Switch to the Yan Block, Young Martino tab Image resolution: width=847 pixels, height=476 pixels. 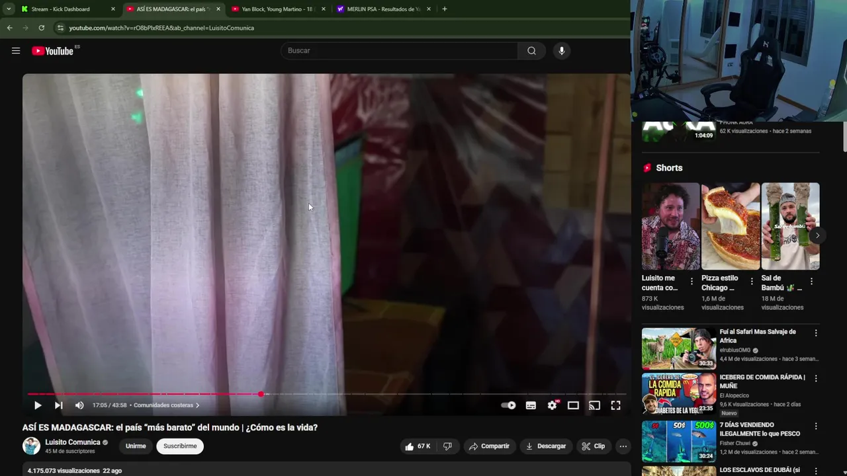(277, 9)
